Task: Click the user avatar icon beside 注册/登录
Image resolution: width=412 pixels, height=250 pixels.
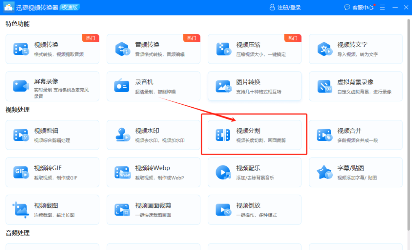Action: pos(272,7)
